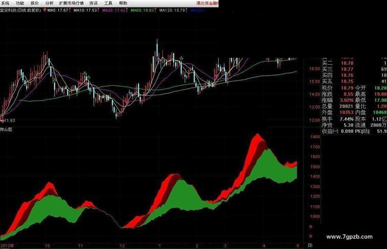Click the 现价 value 18.79
Viewport: 387px width, 249px height.
tap(347, 88)
